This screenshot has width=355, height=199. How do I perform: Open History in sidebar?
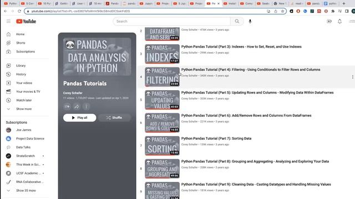click(21, 74)
